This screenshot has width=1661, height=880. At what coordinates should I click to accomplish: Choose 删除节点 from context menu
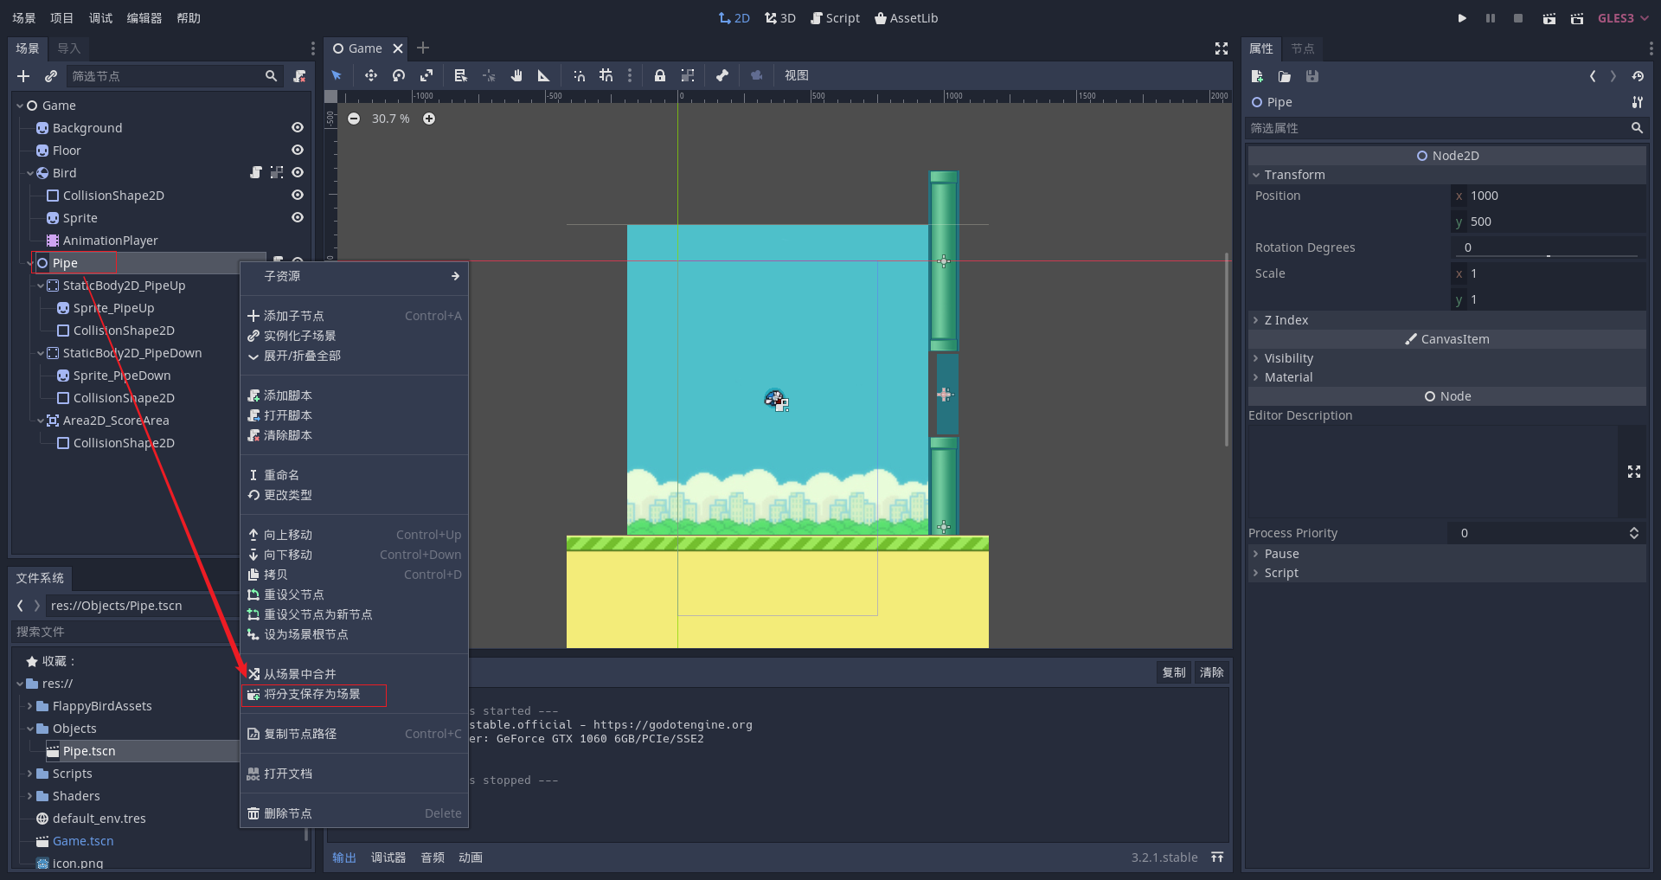point(354,813)
